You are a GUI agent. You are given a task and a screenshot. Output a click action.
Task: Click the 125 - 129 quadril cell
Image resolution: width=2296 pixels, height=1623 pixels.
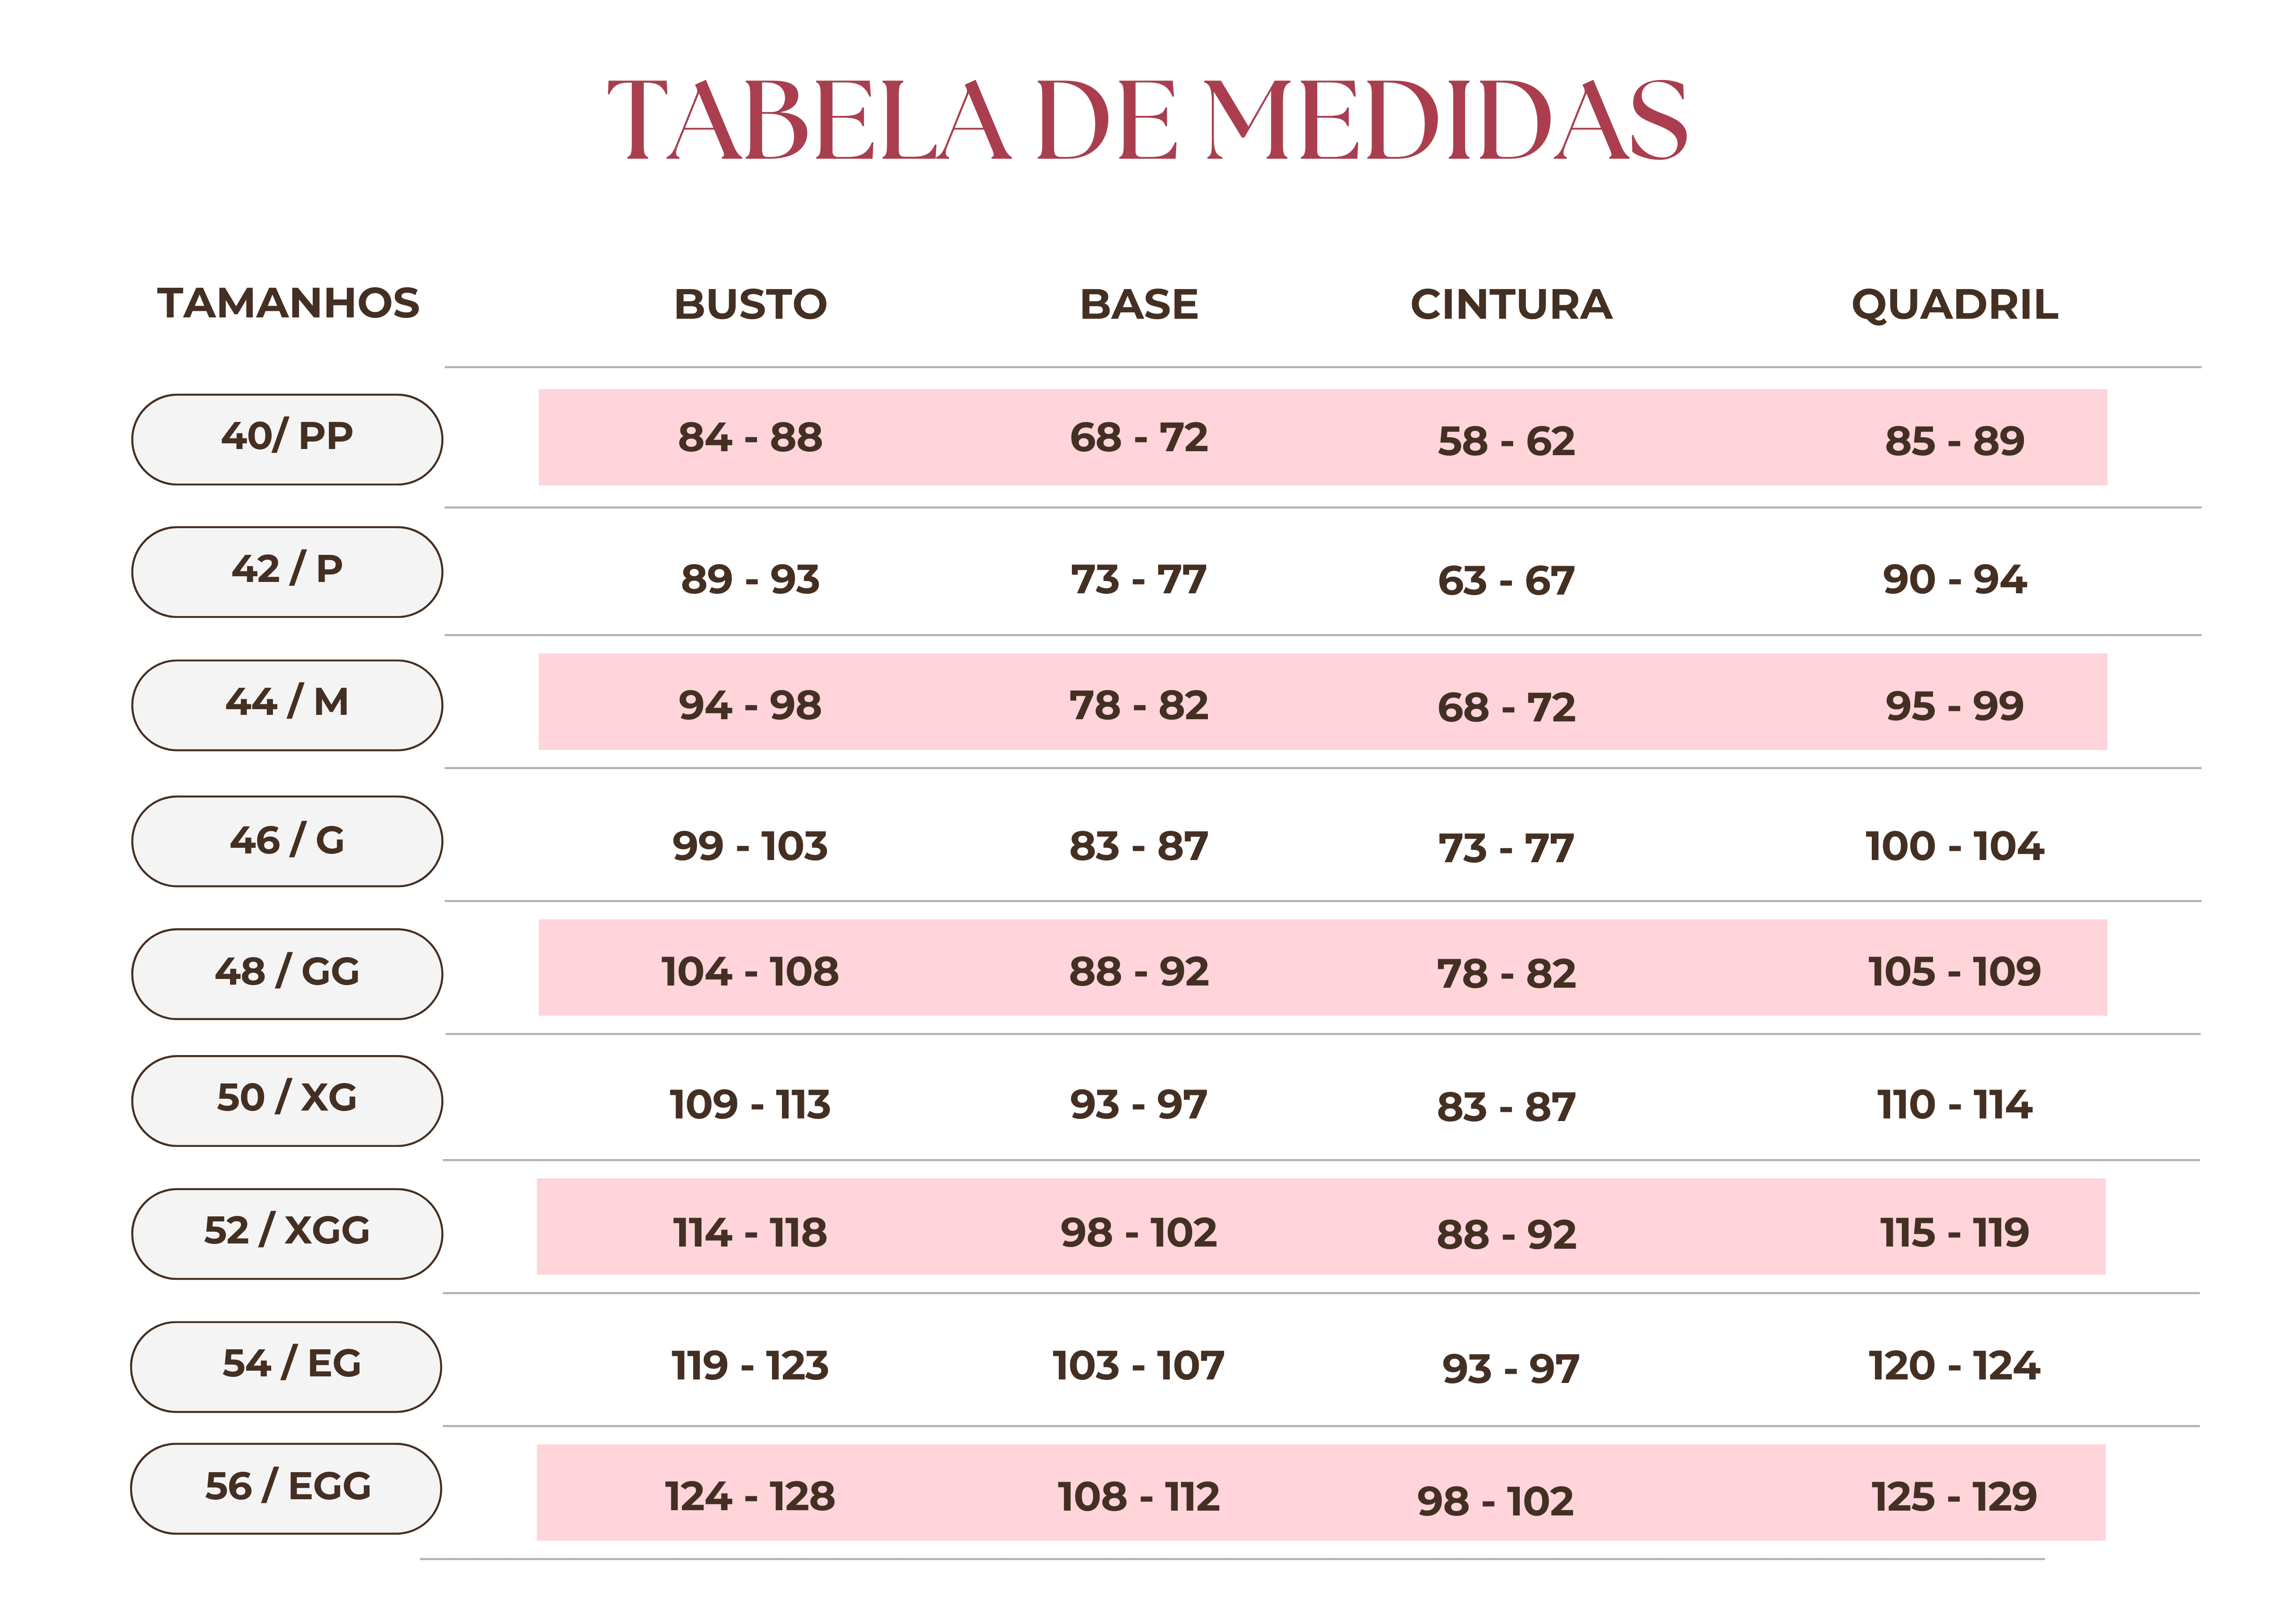(1954, 1497)
